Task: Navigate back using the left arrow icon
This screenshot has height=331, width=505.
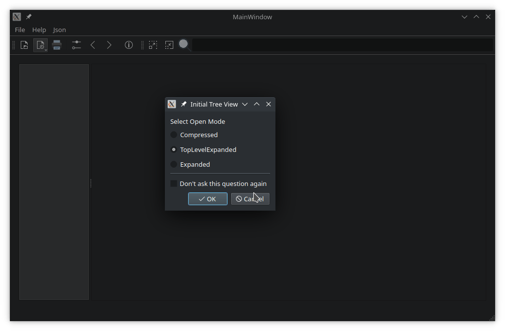Action: [x=93, y=45]
